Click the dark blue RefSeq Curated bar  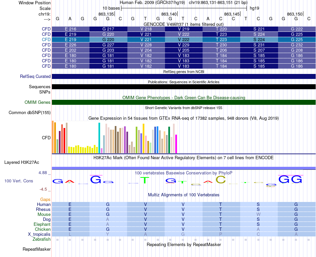[184, 76]
